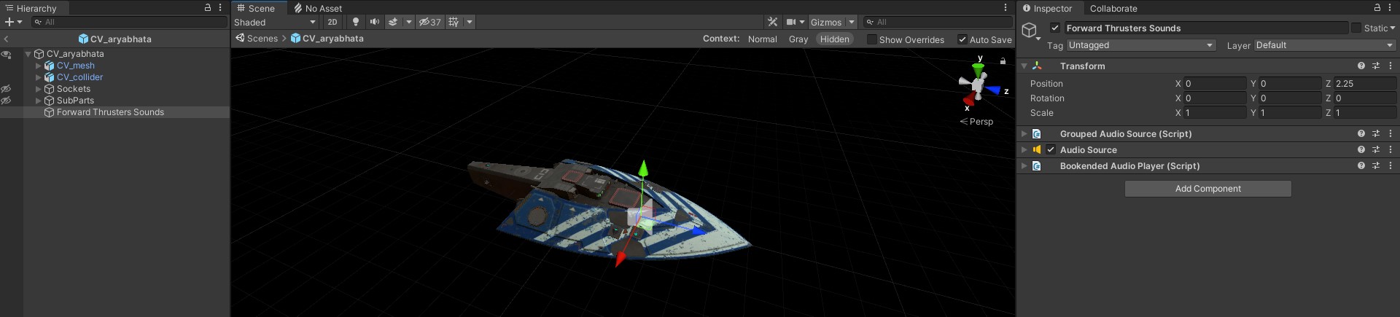
Task: Expand CV_mesh in Hierarchy
Action: [x=39, y=66]
